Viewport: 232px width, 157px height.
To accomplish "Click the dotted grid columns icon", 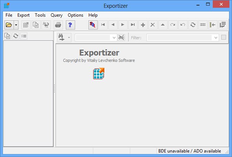I will (x=203, y=25).
